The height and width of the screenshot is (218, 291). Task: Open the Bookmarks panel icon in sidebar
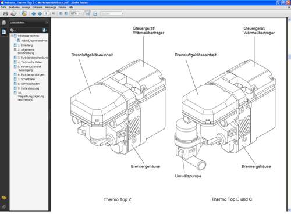(4, 31)
